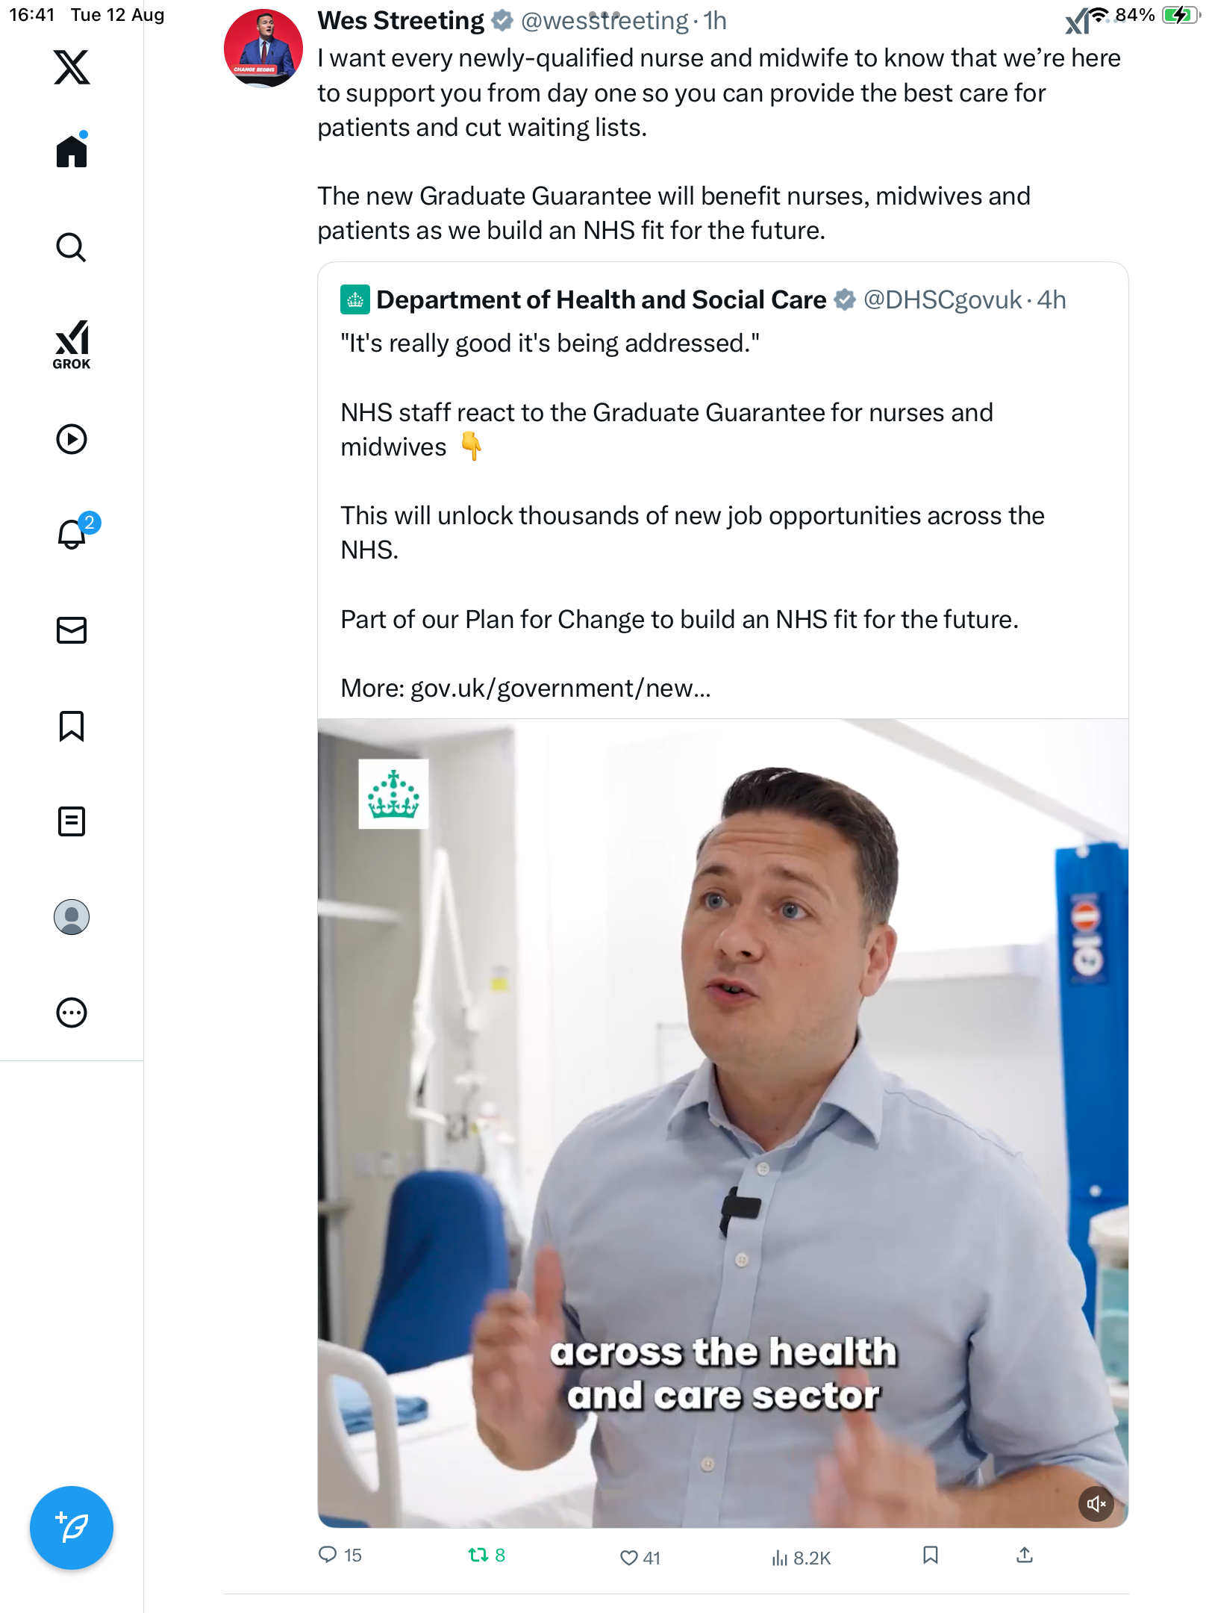Open Bookmarks in the sidebar
Viewport: 1209px width, 1613px height.
72,726
